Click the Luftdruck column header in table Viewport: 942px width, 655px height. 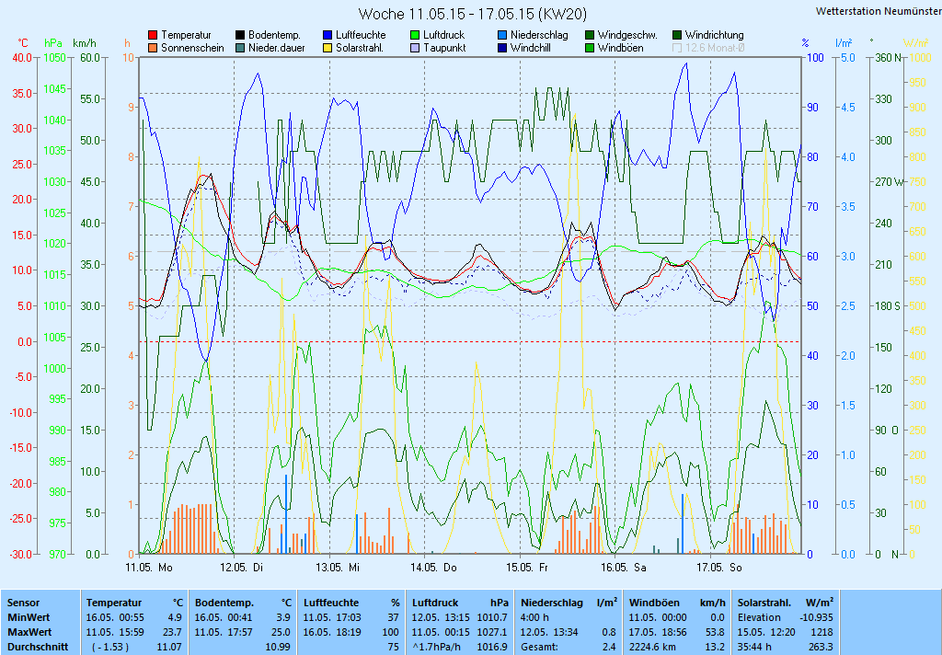pos(435,603)
